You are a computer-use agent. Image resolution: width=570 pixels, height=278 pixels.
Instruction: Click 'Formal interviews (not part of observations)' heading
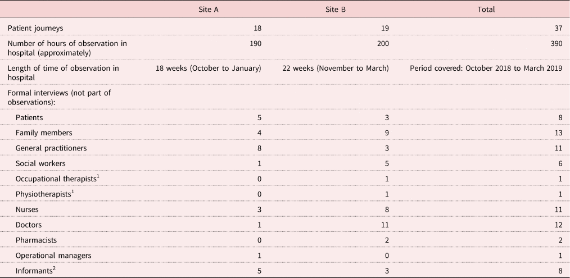[x=59, y=97]
